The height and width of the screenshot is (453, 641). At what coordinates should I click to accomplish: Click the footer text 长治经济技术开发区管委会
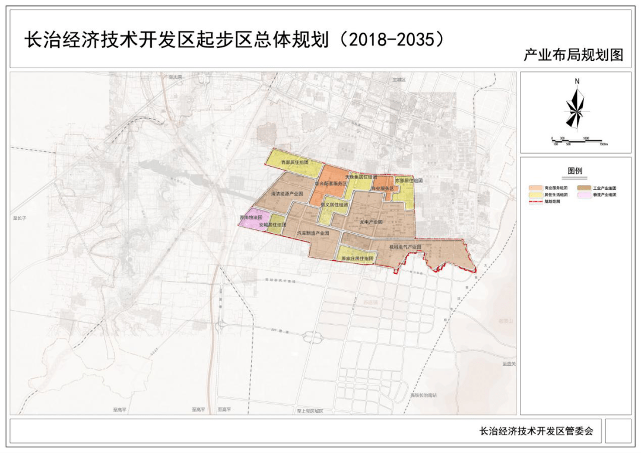pyautogui.click(x=536, y=430)
